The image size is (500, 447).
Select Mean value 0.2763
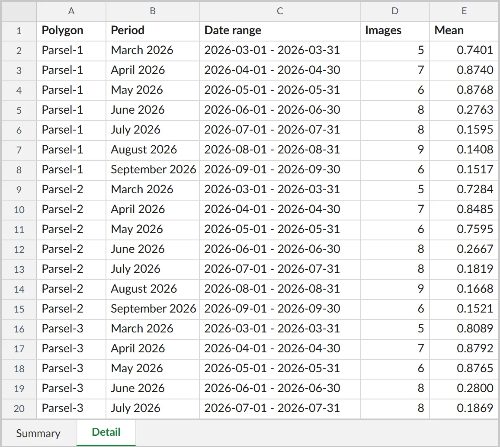(x=464, y=110)
